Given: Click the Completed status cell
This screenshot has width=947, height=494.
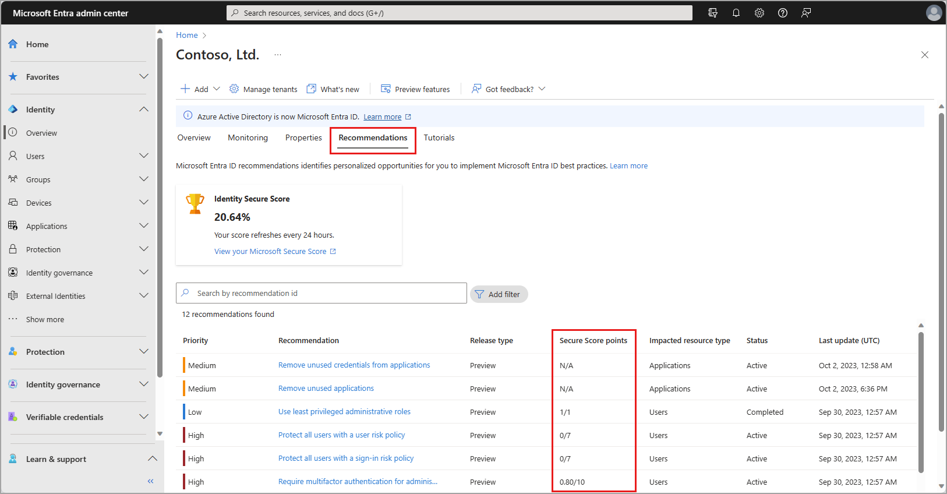Looking at the screenshot, I should pos(765,412).
